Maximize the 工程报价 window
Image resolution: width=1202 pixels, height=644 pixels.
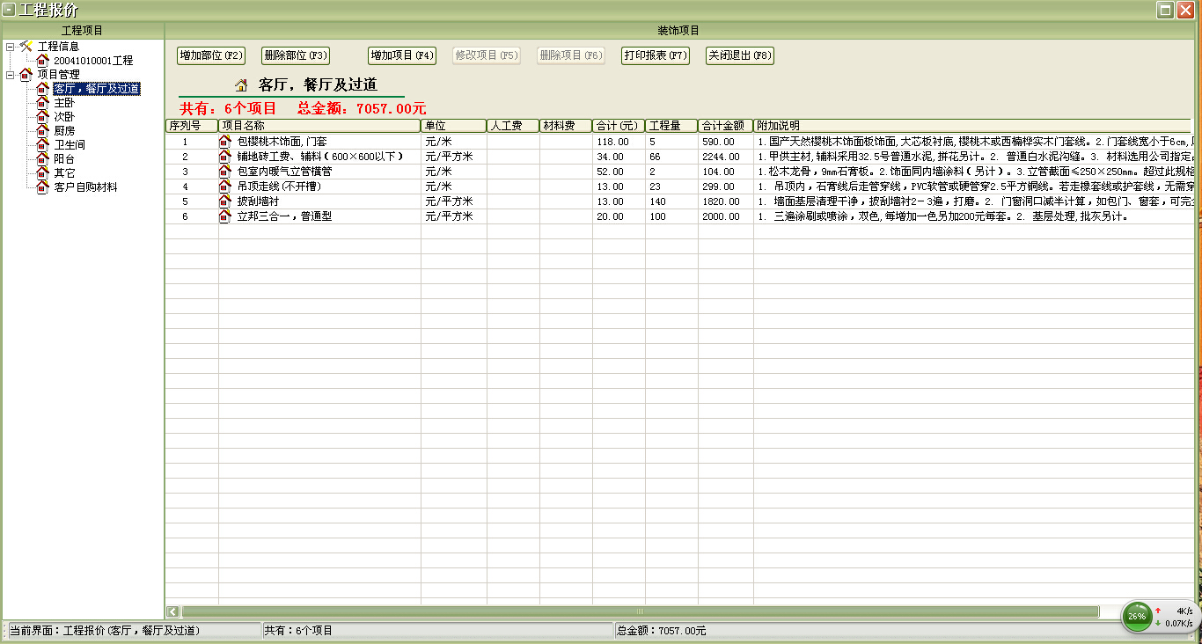[x=1164, y=11]
